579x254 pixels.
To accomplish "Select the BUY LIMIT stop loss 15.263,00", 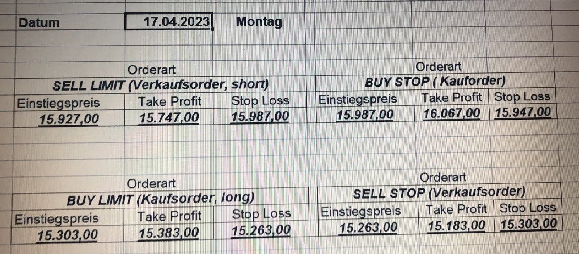I will coord(261,230).
